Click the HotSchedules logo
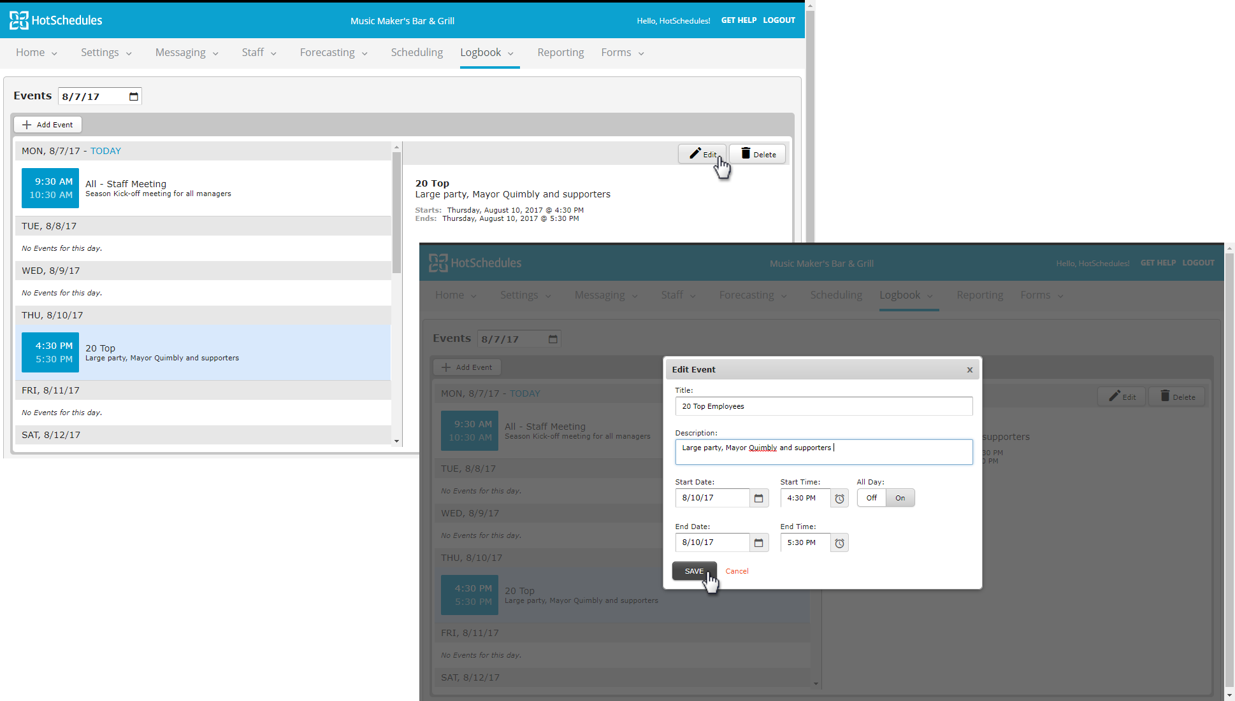Image resolution: width=1235 pixels, height=701 pixels. (56, 20)
